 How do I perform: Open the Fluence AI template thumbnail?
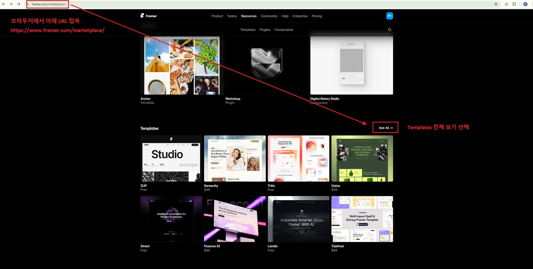[235, 219]
